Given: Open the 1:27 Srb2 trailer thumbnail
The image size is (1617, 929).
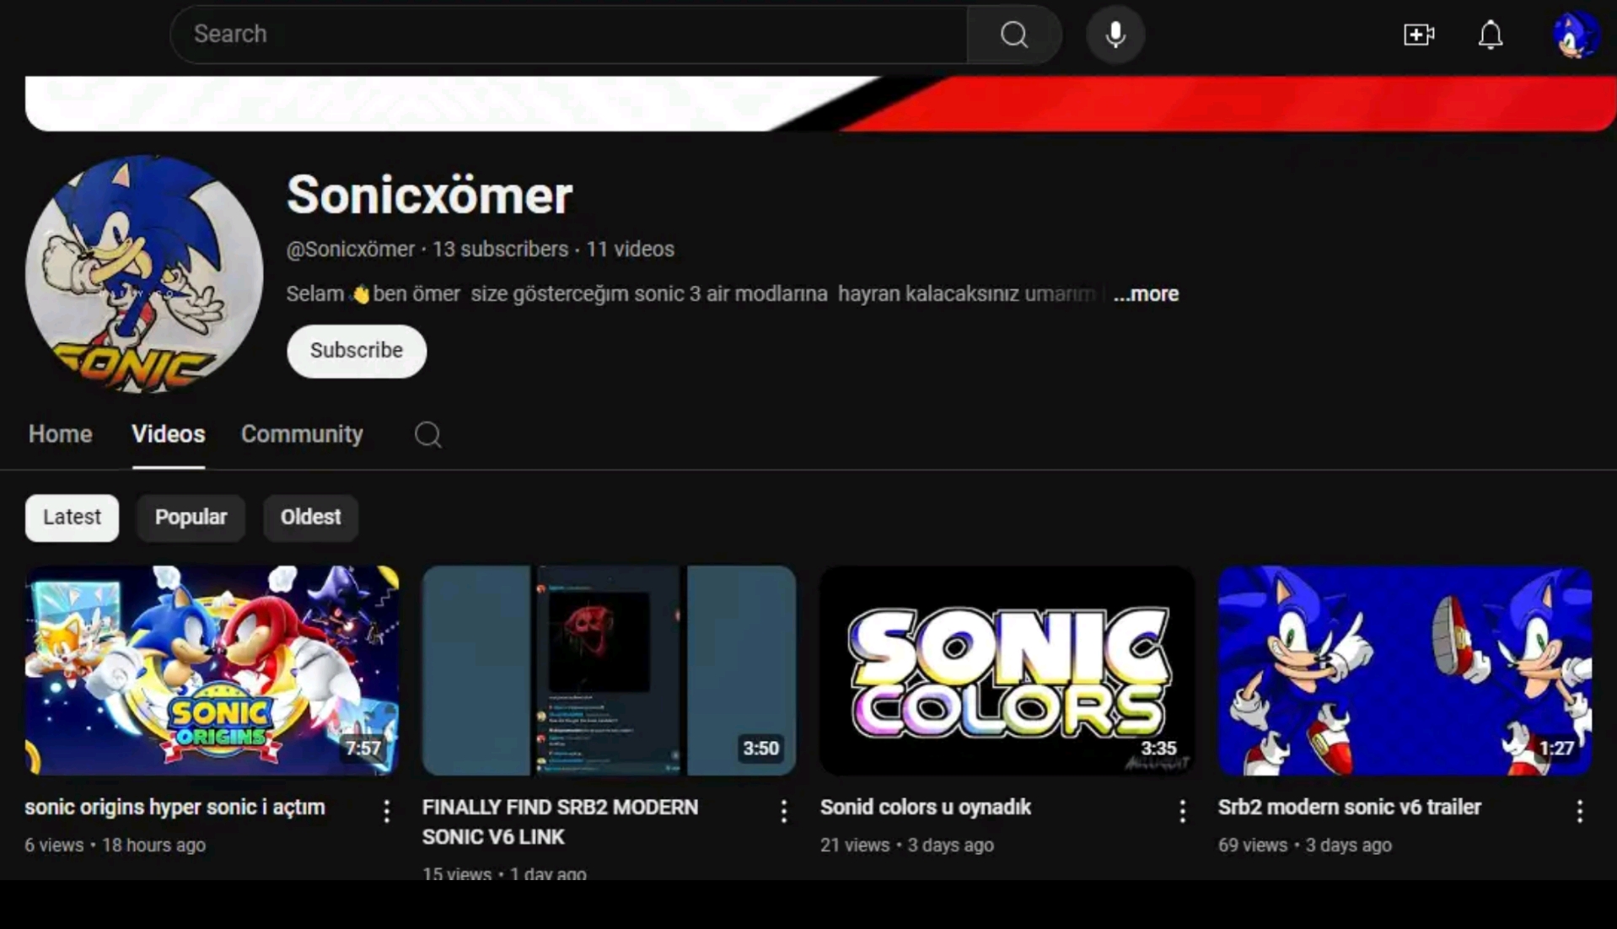Looking at the screenshot, I should (x=1405, y=670).
